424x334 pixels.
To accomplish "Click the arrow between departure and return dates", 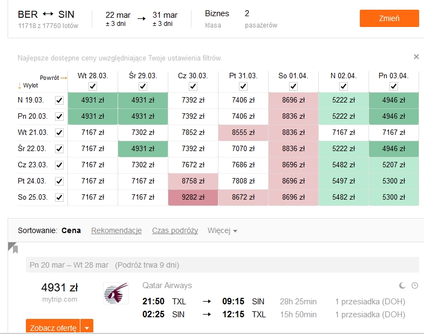I will (141, 19).
